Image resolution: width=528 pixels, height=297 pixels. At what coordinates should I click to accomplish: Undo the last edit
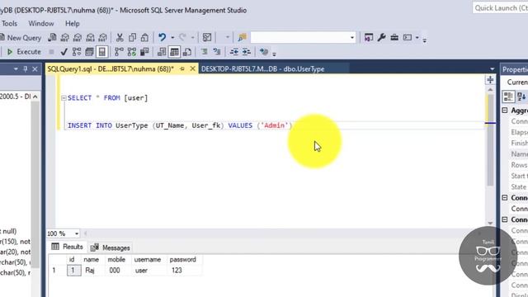click(x=163, y=37)
